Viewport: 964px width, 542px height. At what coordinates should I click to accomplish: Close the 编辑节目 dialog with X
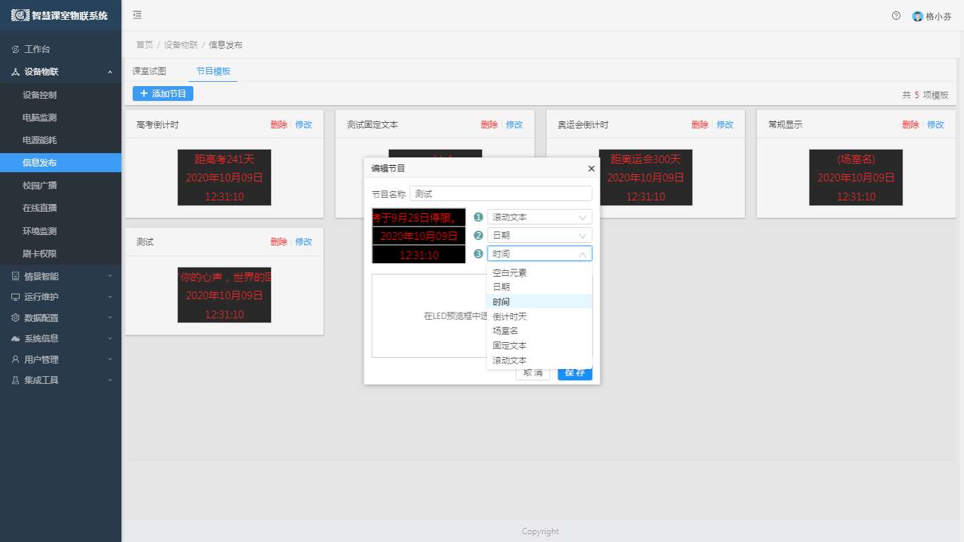click(x=591, y=169)
